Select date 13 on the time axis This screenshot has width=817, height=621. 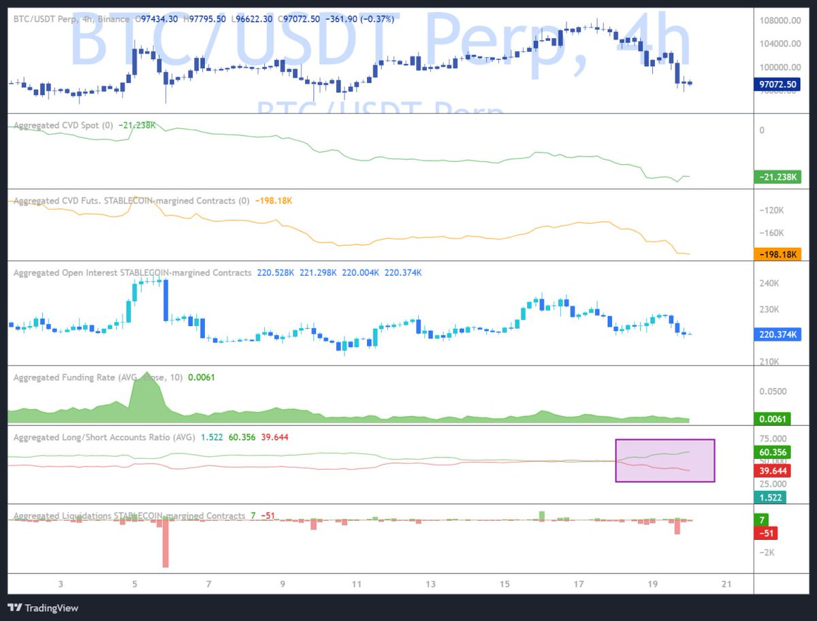point(430,584)
